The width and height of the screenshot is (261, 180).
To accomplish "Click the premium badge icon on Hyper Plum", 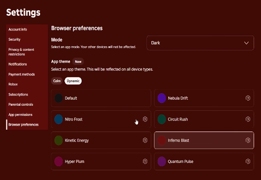I will (145, 162).
